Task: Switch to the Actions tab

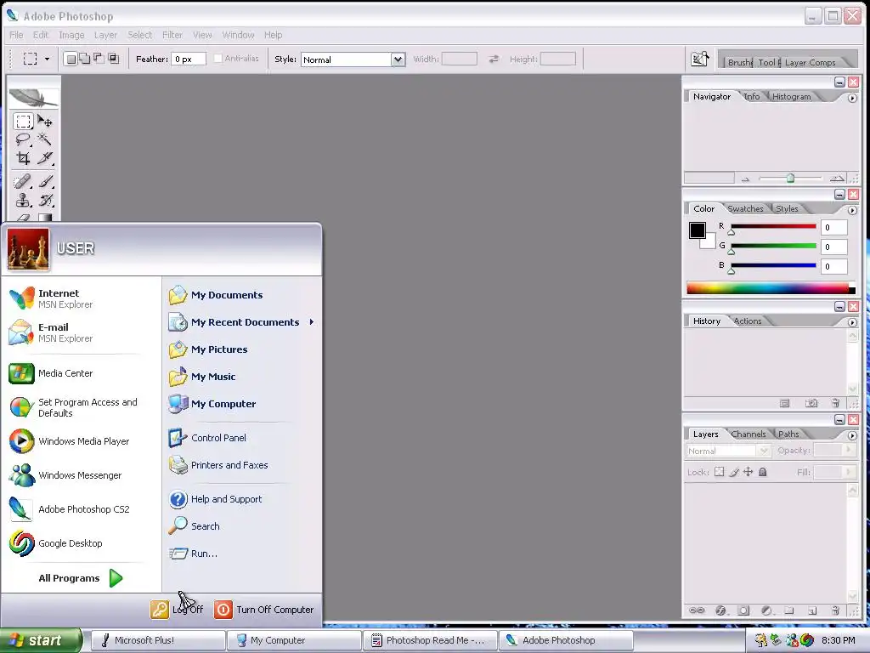Action: coord(748,321)
